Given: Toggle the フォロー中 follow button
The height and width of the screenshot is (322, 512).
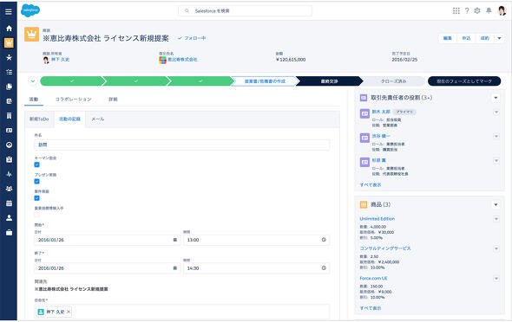Looking at the screenshot, I should click(x=192, y=38).
